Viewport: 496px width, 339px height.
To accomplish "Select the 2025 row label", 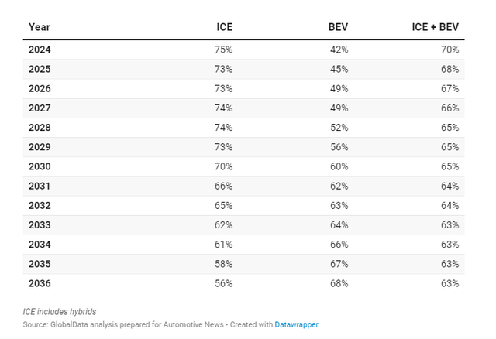I will (x=40, y=69).
